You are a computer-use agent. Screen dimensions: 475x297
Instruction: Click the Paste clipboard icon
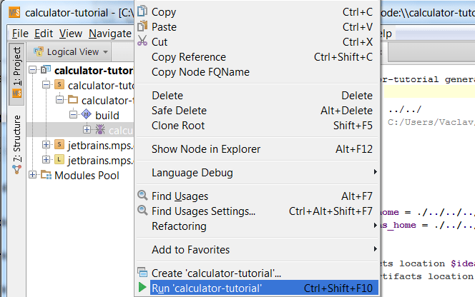(x=142, y=27)
